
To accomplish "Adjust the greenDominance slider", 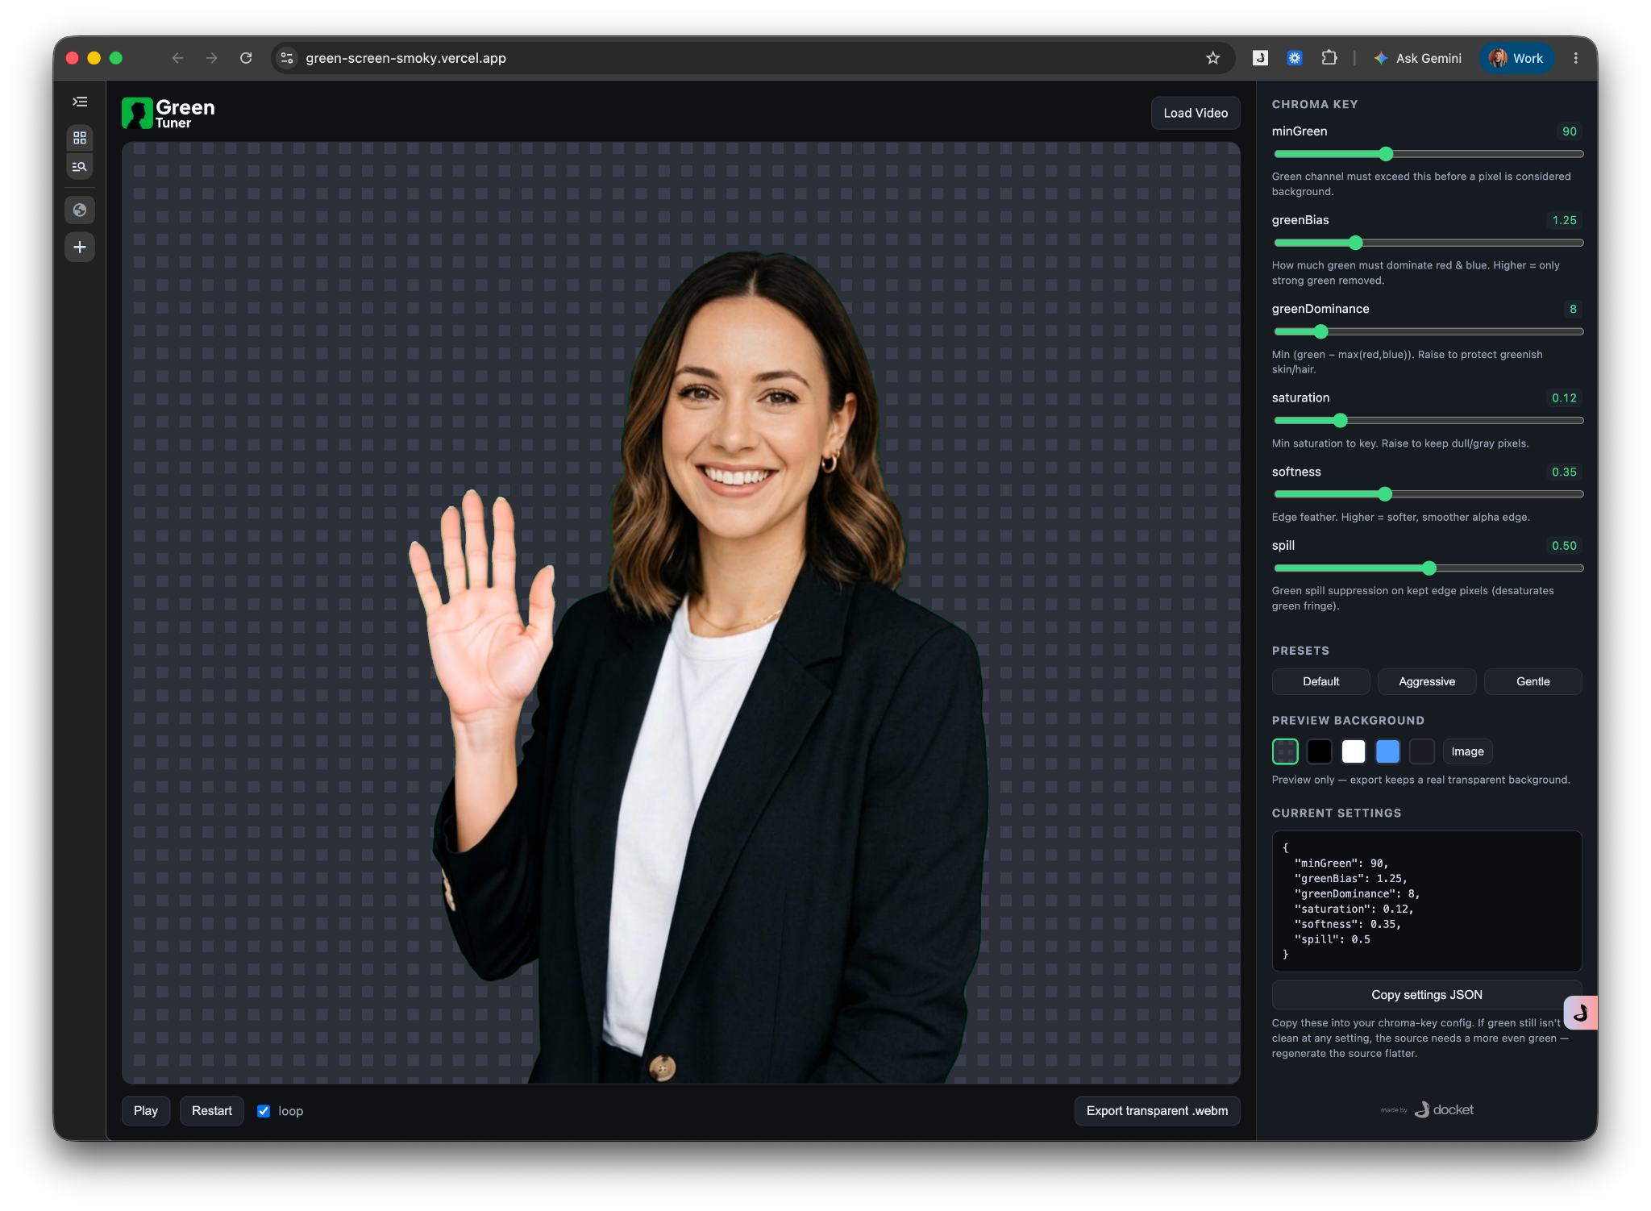I will click(1428, 331).
